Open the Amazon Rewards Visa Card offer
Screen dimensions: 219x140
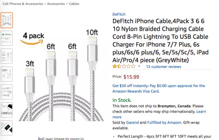(159, 88)
